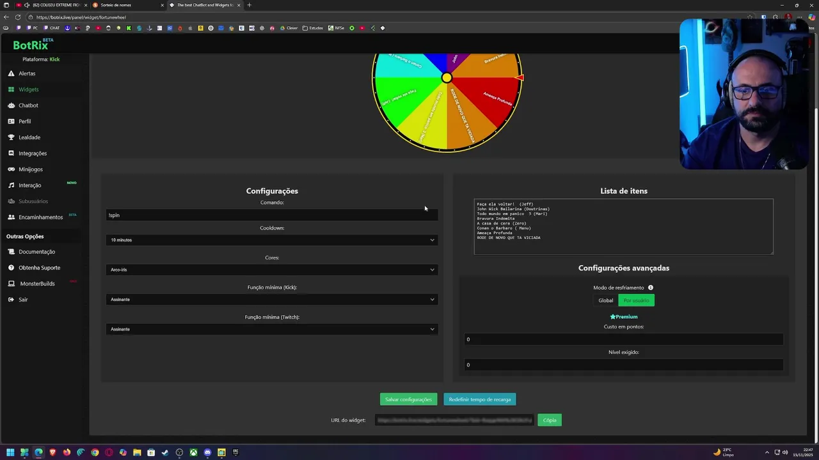Open Alertas in the sidebar
This screenshot has width=819, height=460.
pyautogui.click(x=27, y=73)
